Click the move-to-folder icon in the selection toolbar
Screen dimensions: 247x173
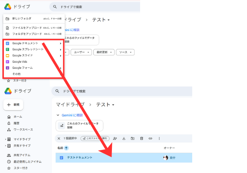click(132, 138)
